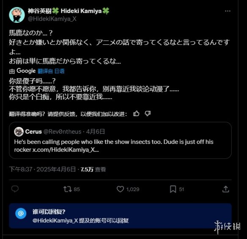Click the blue @ icon in reply notice
This screenshot has height=239, width=247.
click(x=21, y=213)
